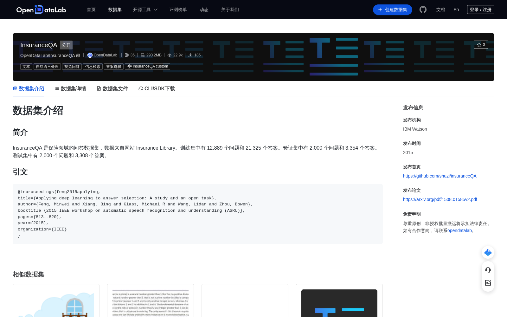Open the first similar dataset thumbnail with window
The width and height of the screenshot is (507, 317).
pyautogui.click(x=56, y=303)
